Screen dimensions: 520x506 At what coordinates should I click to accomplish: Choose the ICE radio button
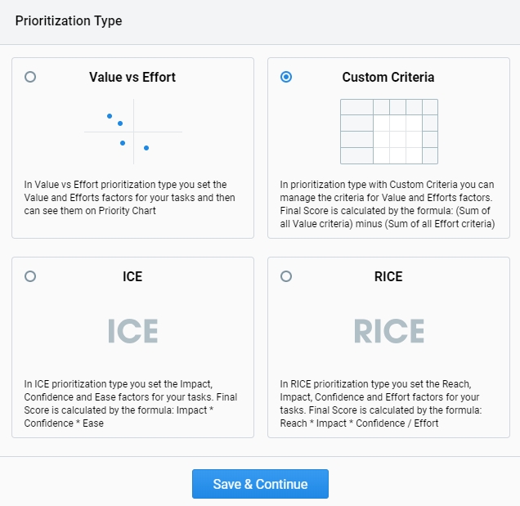pos(30,276)
